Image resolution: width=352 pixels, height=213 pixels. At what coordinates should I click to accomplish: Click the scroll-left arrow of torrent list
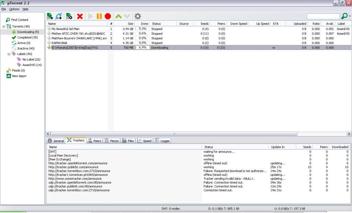click(48, 134)
